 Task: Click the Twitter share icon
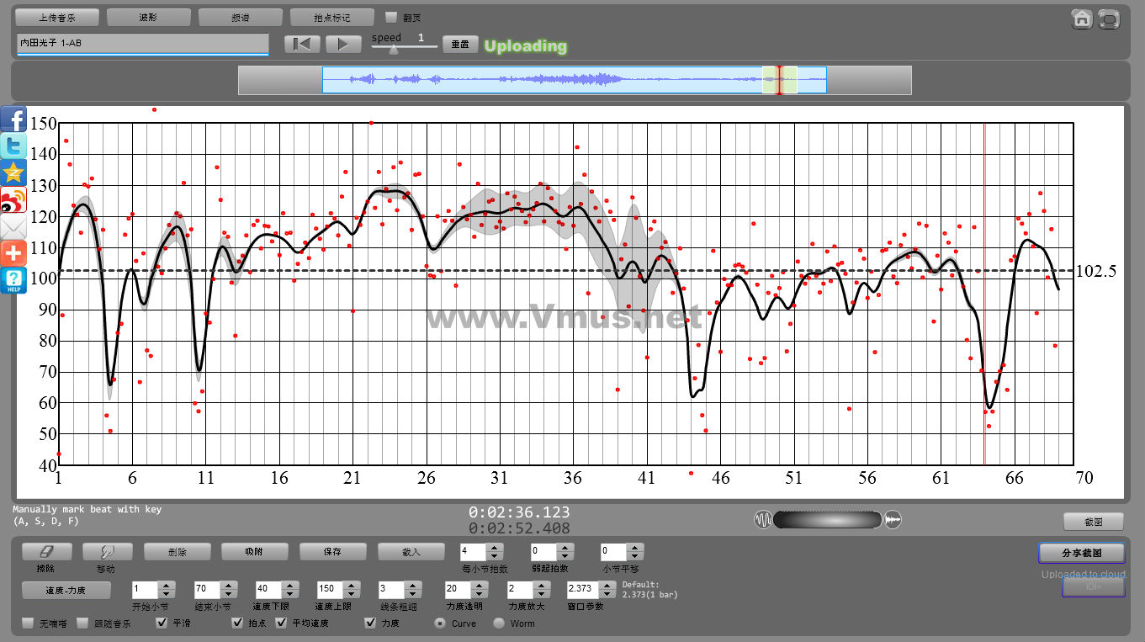13,146
